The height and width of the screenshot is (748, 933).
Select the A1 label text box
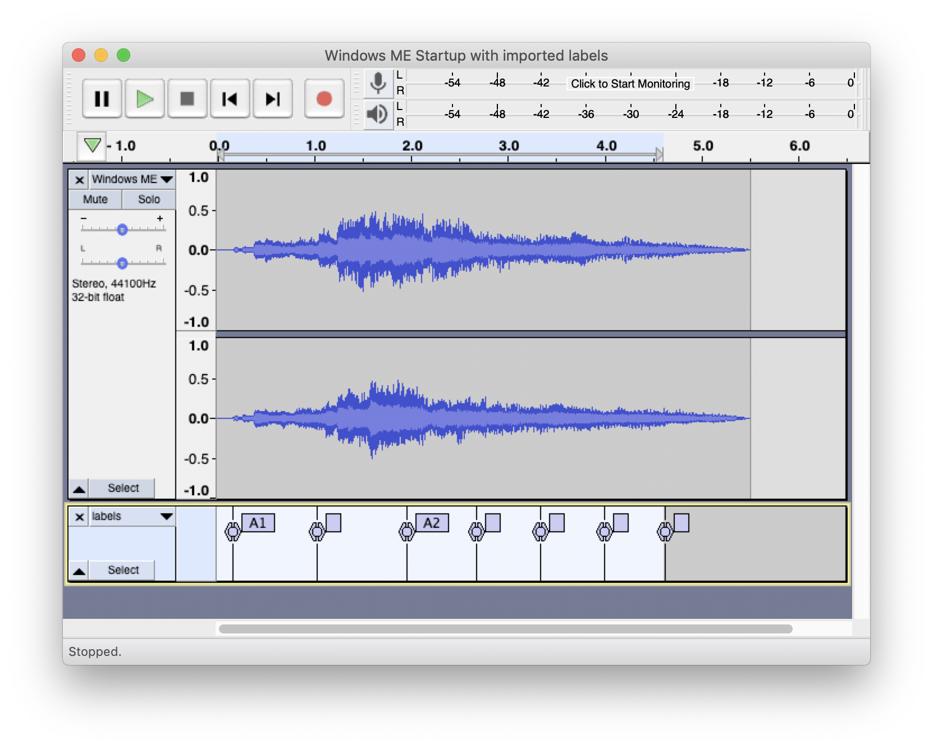[x=258, y=523]
